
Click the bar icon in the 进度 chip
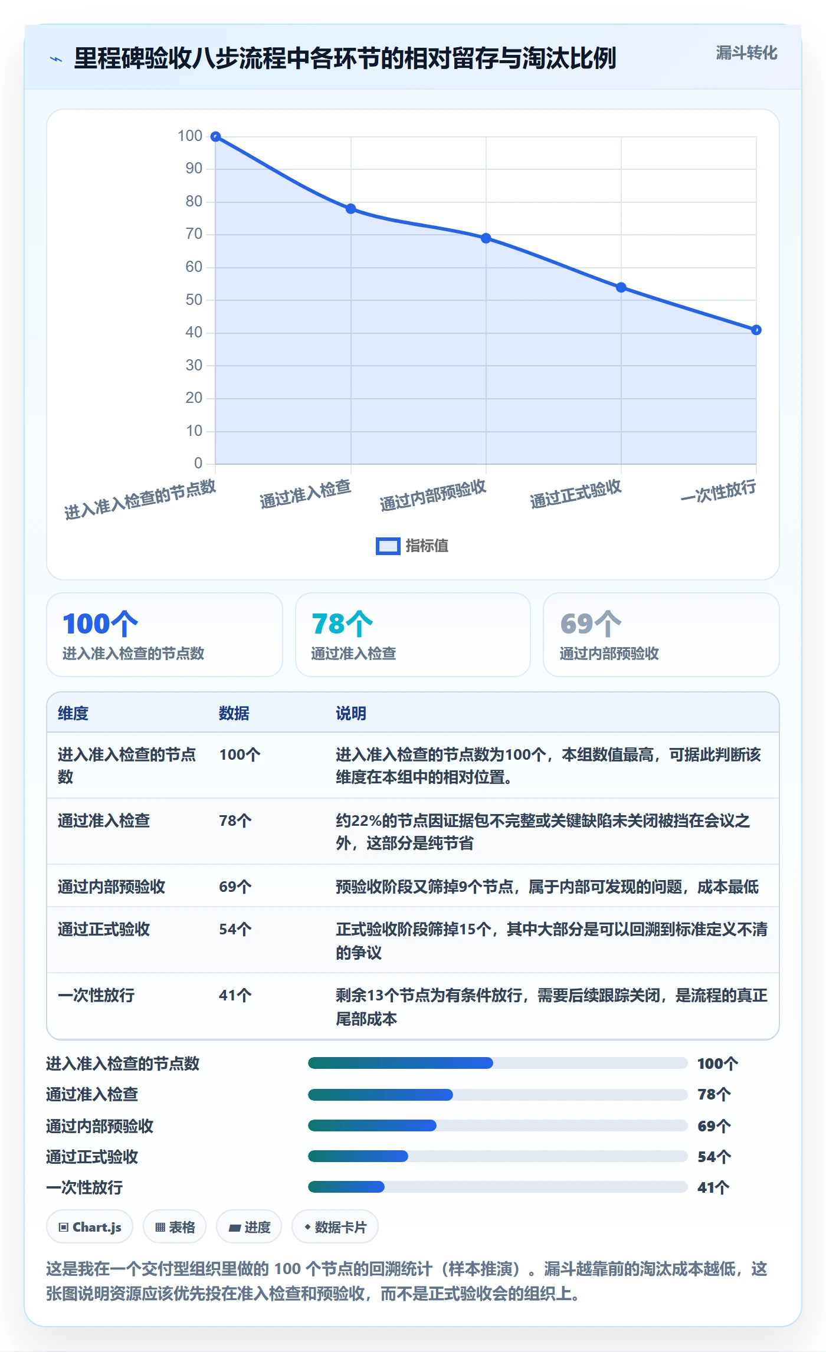point(234,1228)
